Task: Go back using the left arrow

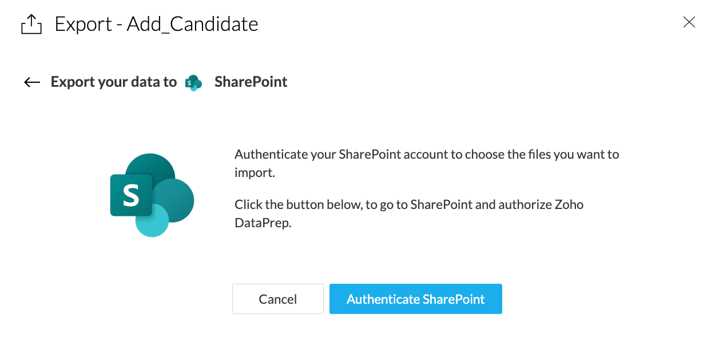Action: [x=32, y=82]
